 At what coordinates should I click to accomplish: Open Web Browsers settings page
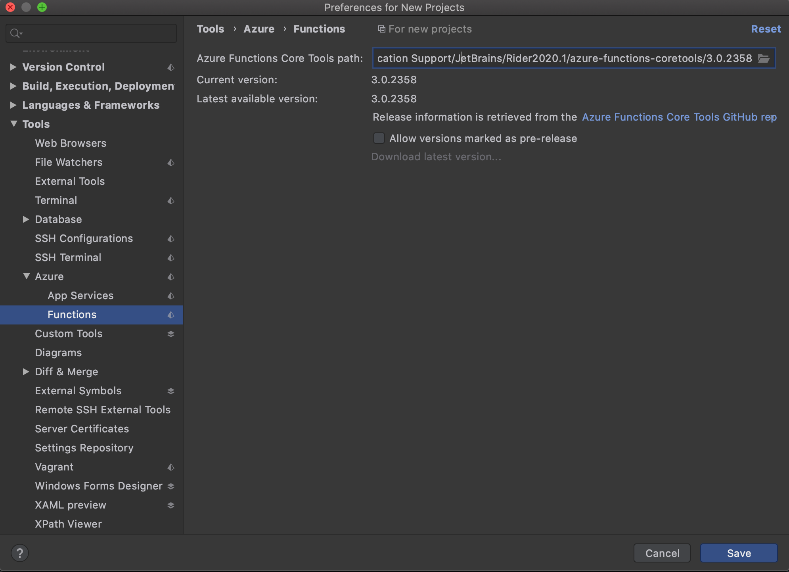[x=71, y=143]
